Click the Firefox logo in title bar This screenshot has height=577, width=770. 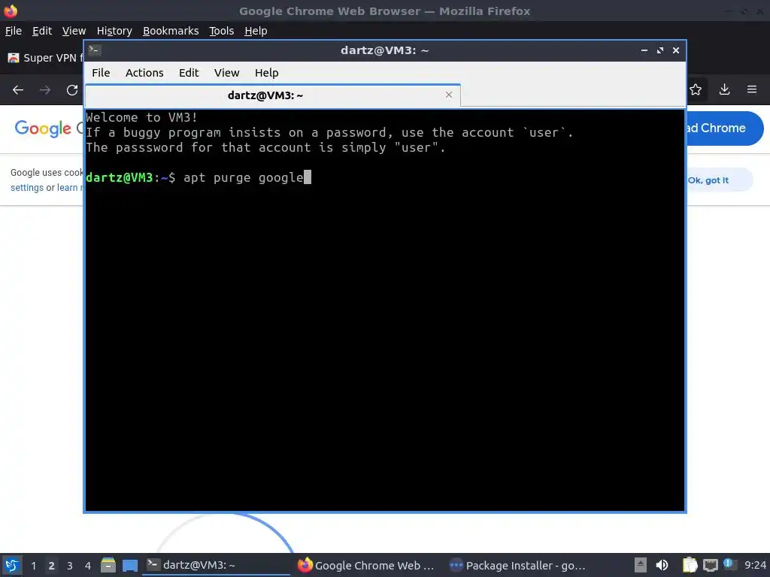11,11
